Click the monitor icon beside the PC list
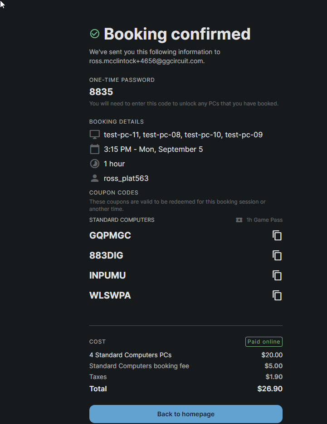Image resolution: width=327 pixels, height=424 pixels. coord(94,134)
